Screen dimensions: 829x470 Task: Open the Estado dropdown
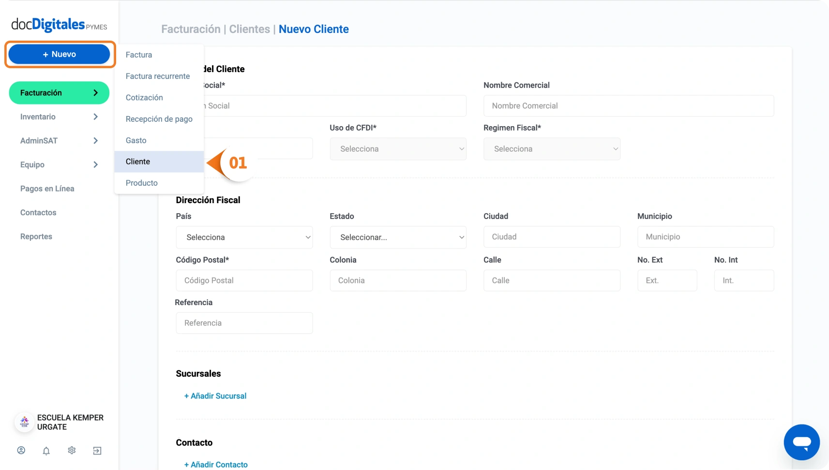point(398,237)
